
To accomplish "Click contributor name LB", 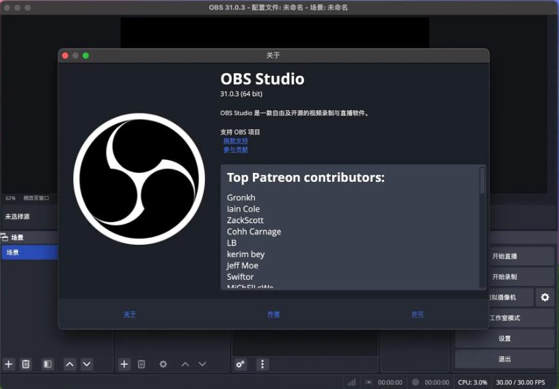I will click(x=232, y=243).
